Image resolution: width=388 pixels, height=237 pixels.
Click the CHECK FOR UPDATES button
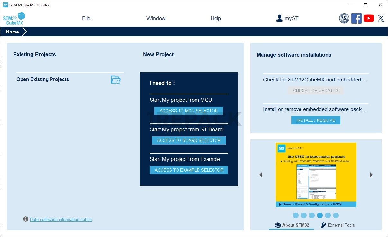click(x=316, y=90)
